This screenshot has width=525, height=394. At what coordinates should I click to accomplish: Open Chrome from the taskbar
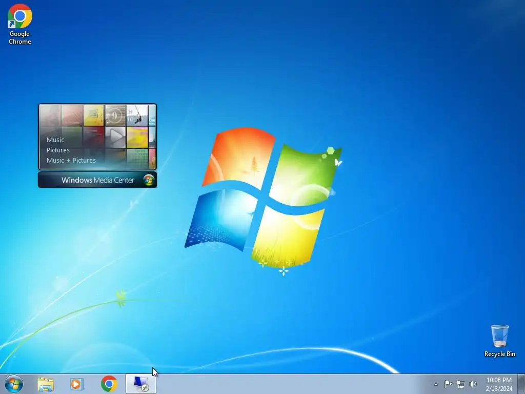coord(109,384)
